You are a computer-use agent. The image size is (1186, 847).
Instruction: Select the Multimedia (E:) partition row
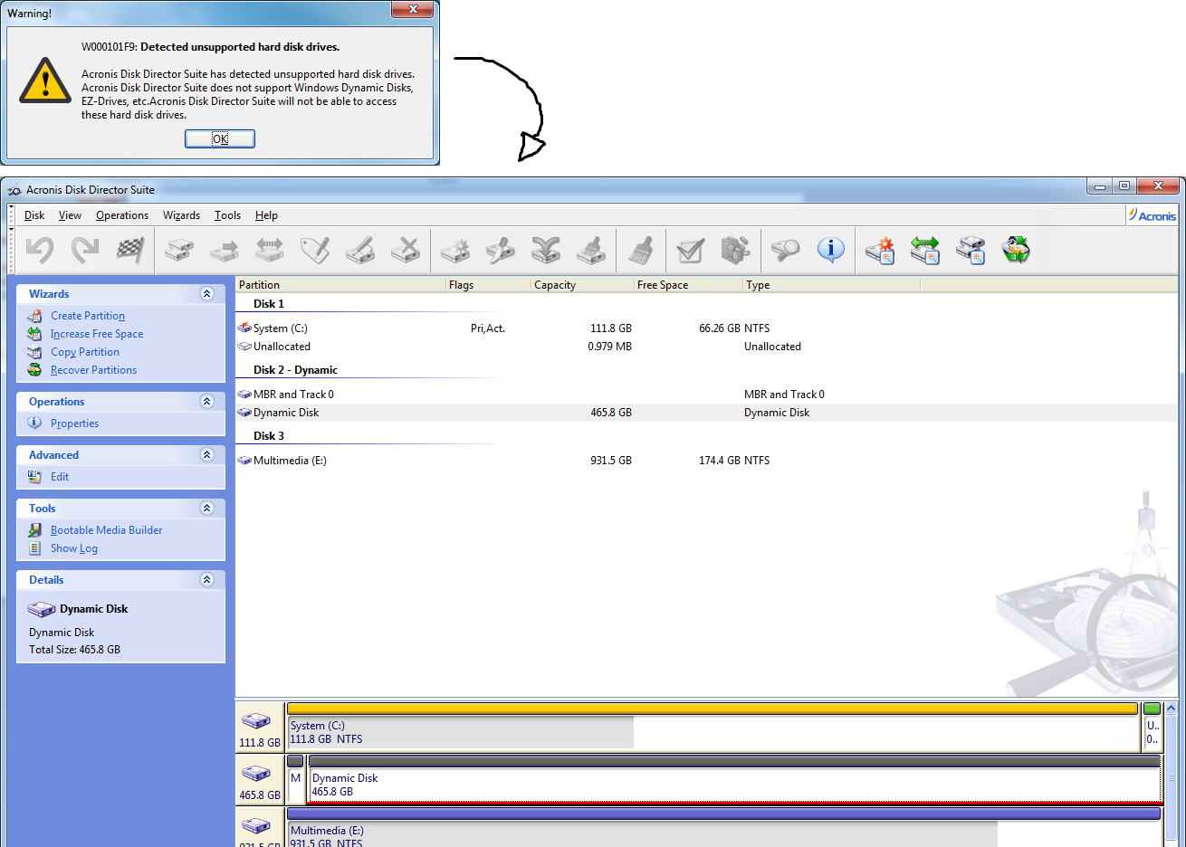pos(290,461)
